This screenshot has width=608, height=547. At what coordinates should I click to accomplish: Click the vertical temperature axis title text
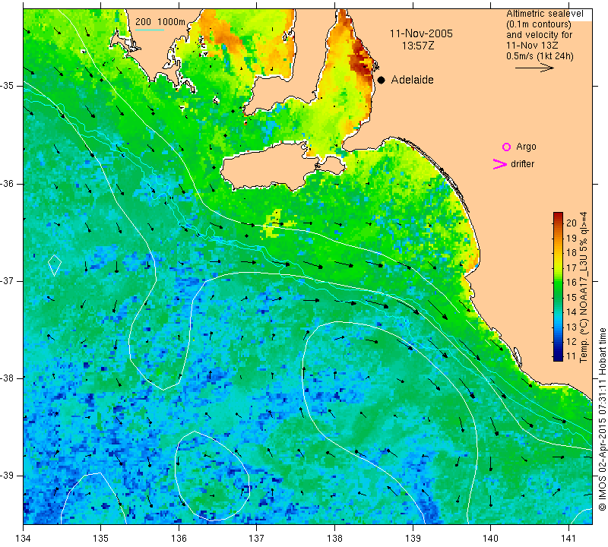(x=584, y=287)
